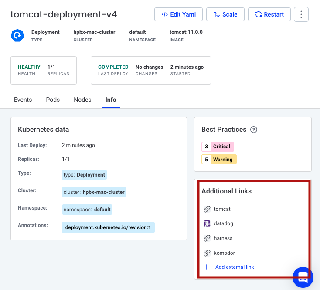This screenshot has height=290, width=320.
Task: Switch to the Pods tab
Action: click(53, 100)
